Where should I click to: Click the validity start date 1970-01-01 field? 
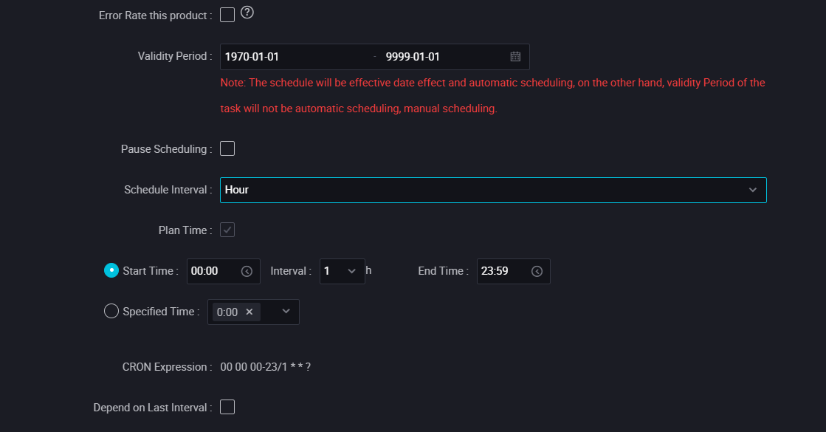click(x=295, y=57)
